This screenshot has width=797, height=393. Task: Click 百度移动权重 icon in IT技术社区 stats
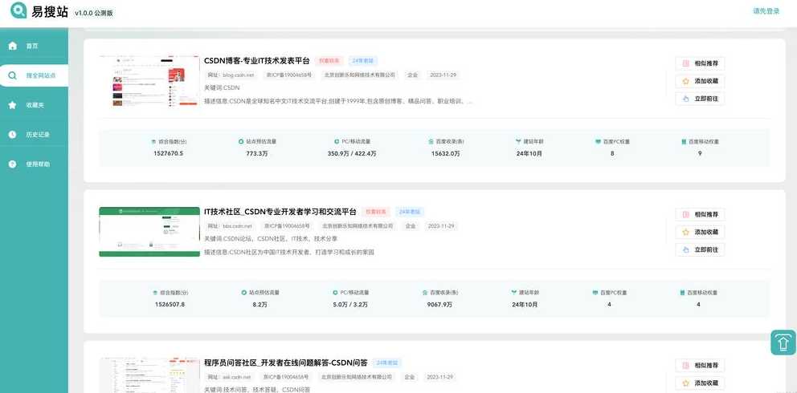pyautogui.click(x=683, y=293)
